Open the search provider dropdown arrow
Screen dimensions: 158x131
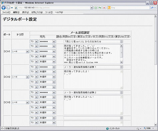155,8
